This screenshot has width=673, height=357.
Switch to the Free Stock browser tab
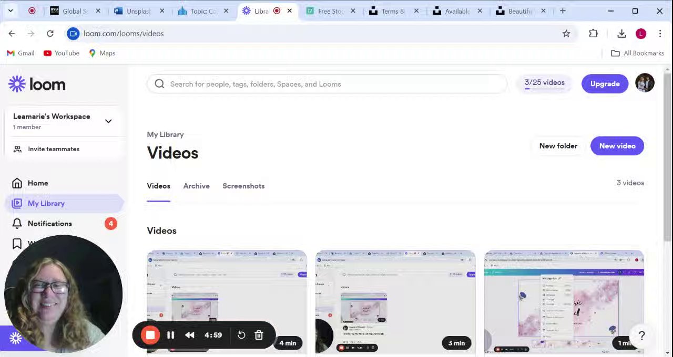click(331, 11)
